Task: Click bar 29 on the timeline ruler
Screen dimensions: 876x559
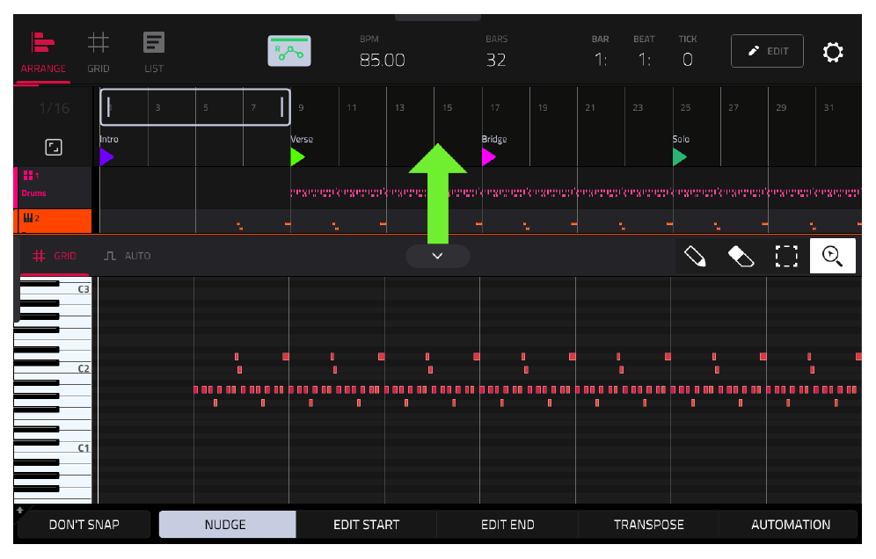Action: click(x=781, y=107)
